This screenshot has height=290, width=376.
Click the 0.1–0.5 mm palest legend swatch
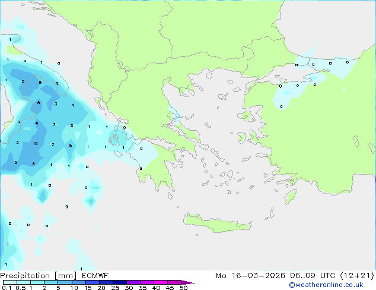pos(10,282)
